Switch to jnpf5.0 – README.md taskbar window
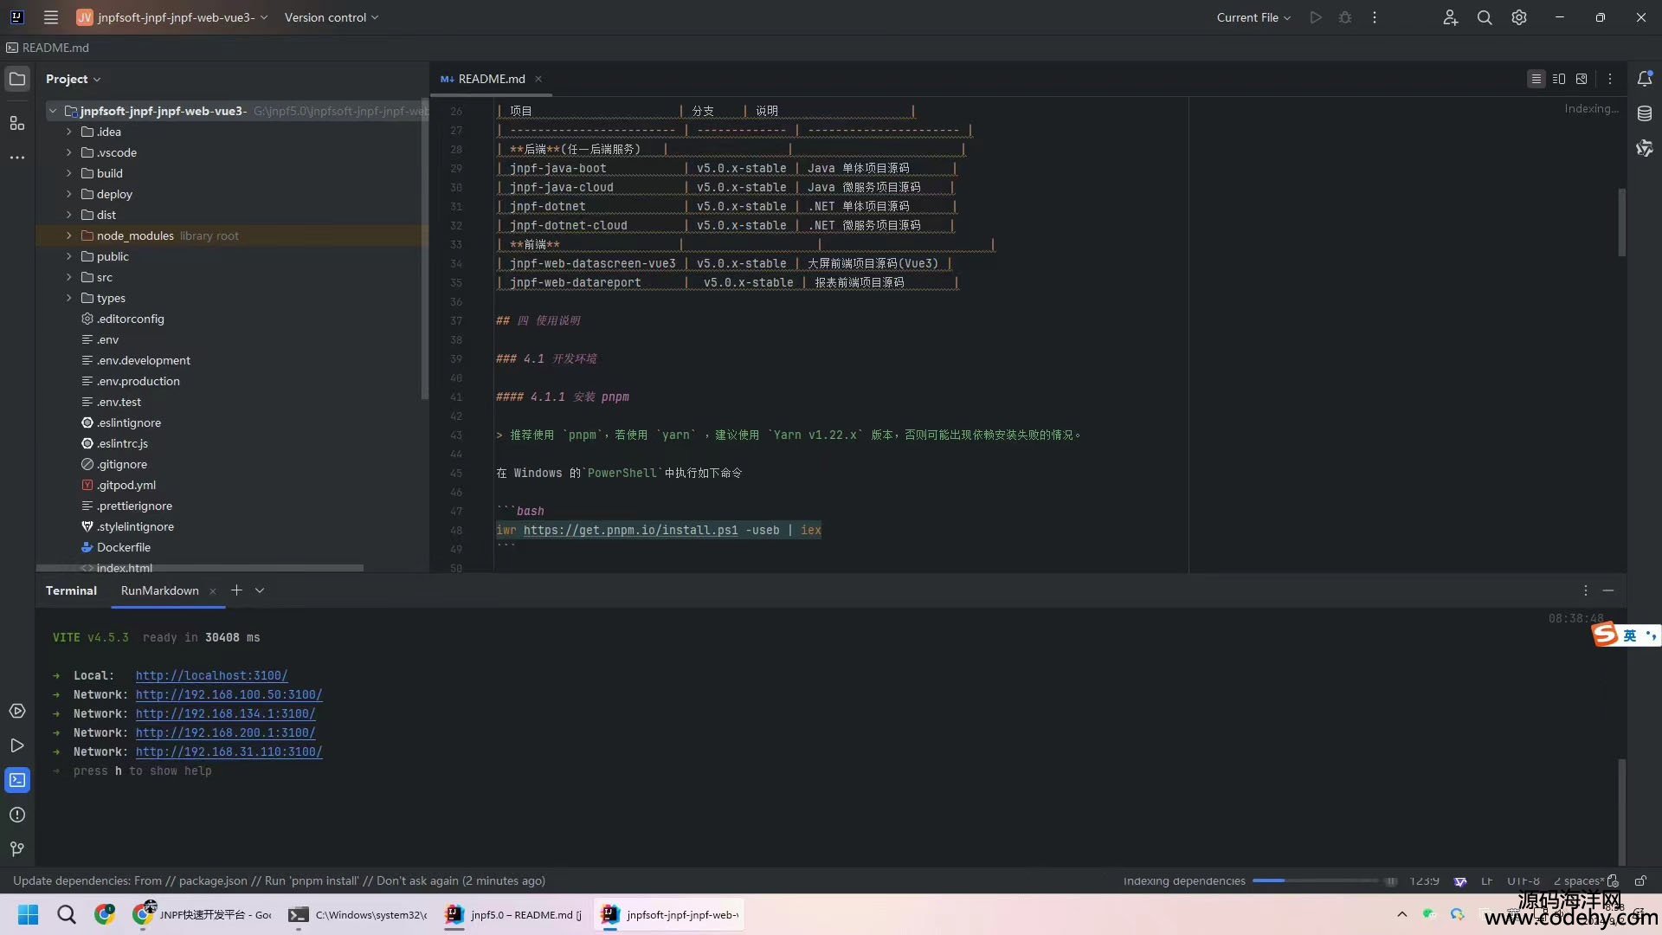Image resolution: width=1662 pixels, height=935 pixels. (x=514, y=914)
